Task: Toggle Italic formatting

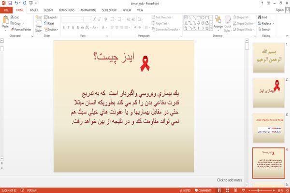Action: click(x=69, y=28)
